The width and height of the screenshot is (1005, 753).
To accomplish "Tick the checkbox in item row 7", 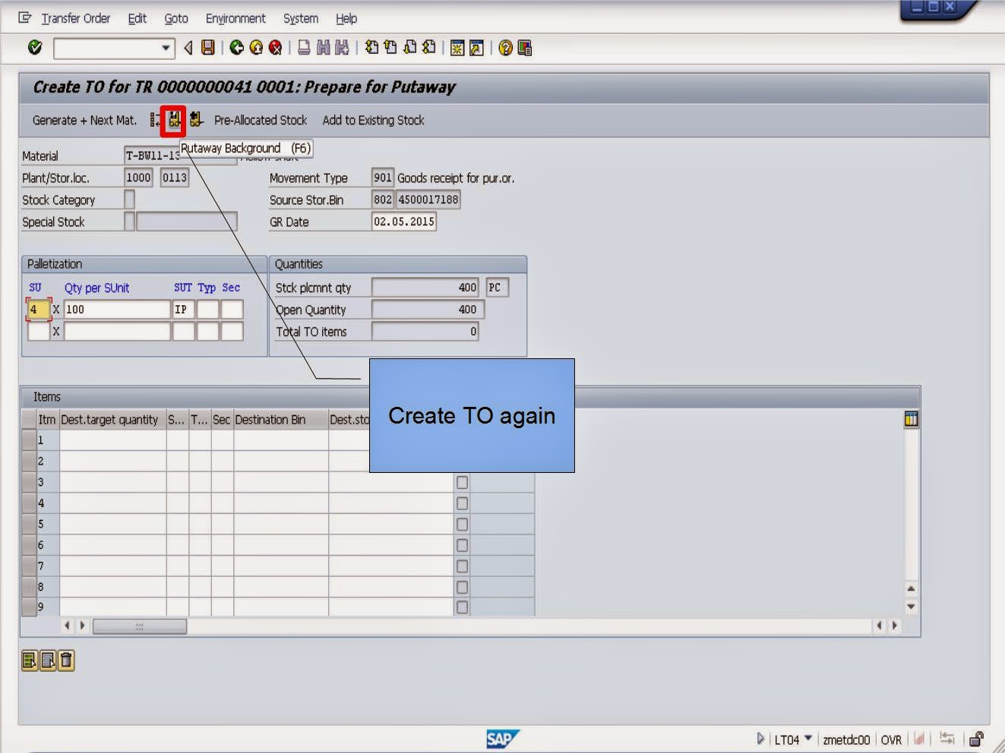I will tap(462, 566).
